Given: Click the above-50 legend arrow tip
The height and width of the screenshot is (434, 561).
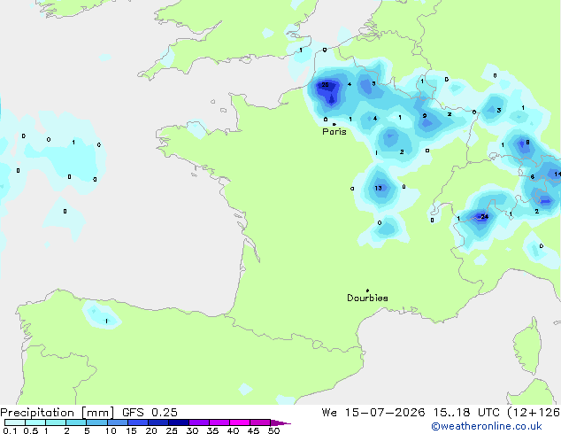Looking at the screenshot, I should pos(280,422).
